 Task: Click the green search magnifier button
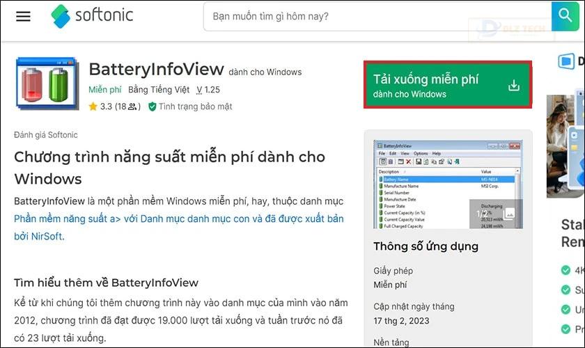pyautogui.click(x=565, y=16)
